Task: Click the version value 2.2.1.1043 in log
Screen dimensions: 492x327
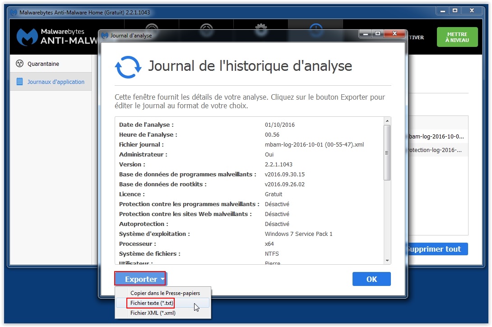Action: pyautogui.click(x=278, y=164)
